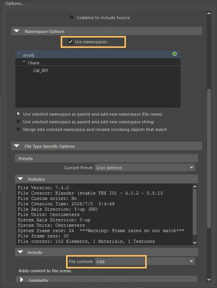Select Combine to Include Source radio button
Viewport: 217px width, 288px height.
pyautogui.click(x=72, y=17)
